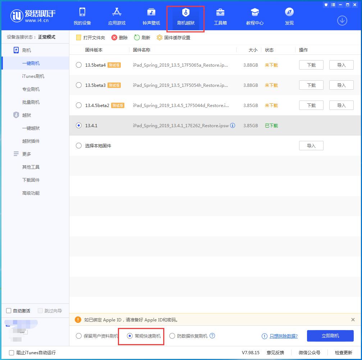Go to the 工具箱 section

[x=220, y=16]
